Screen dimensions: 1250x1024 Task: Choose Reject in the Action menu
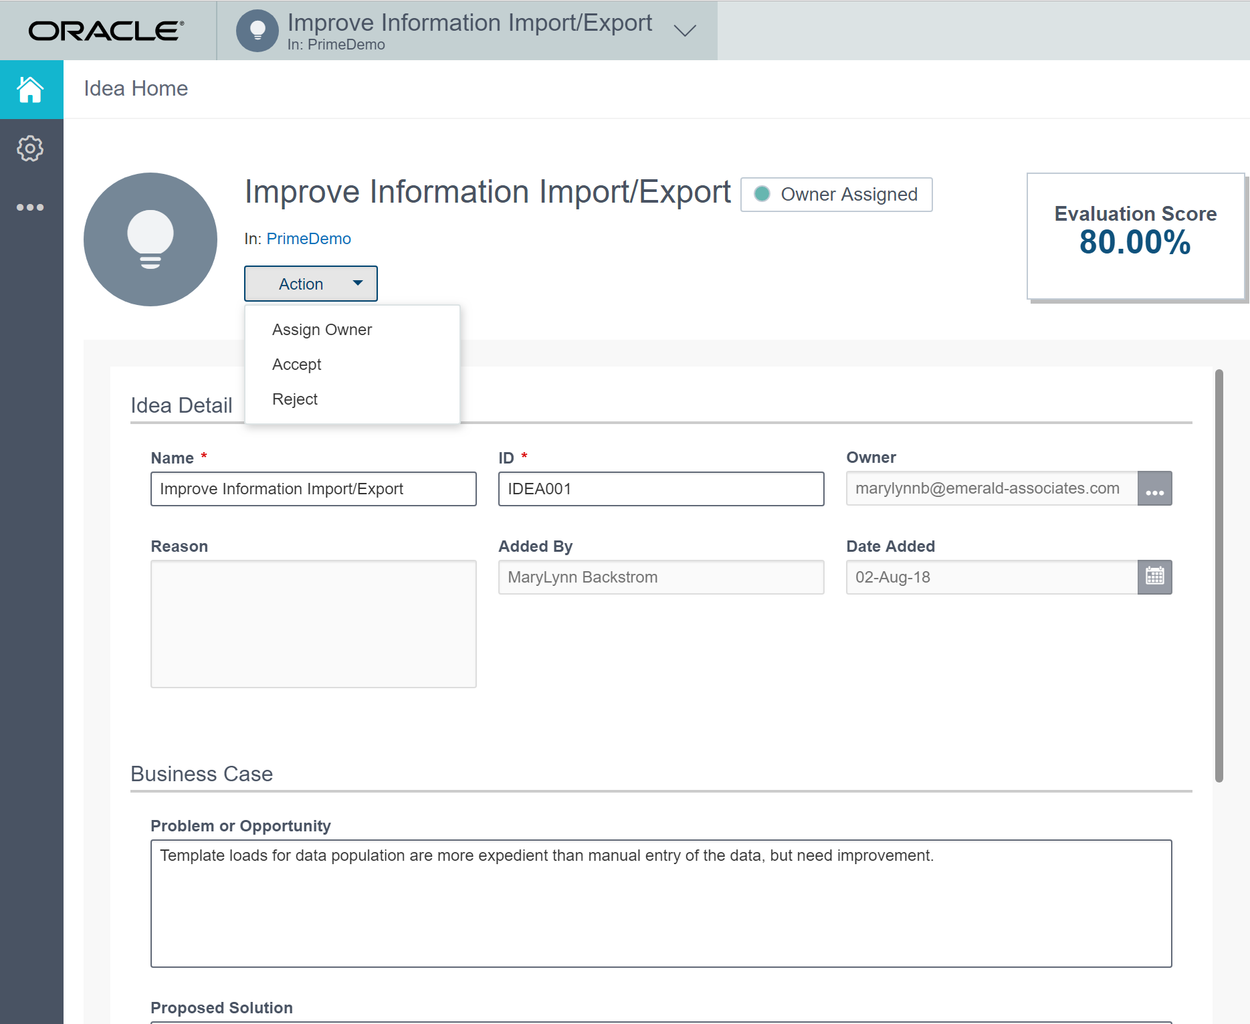click(x=295, y=399)
